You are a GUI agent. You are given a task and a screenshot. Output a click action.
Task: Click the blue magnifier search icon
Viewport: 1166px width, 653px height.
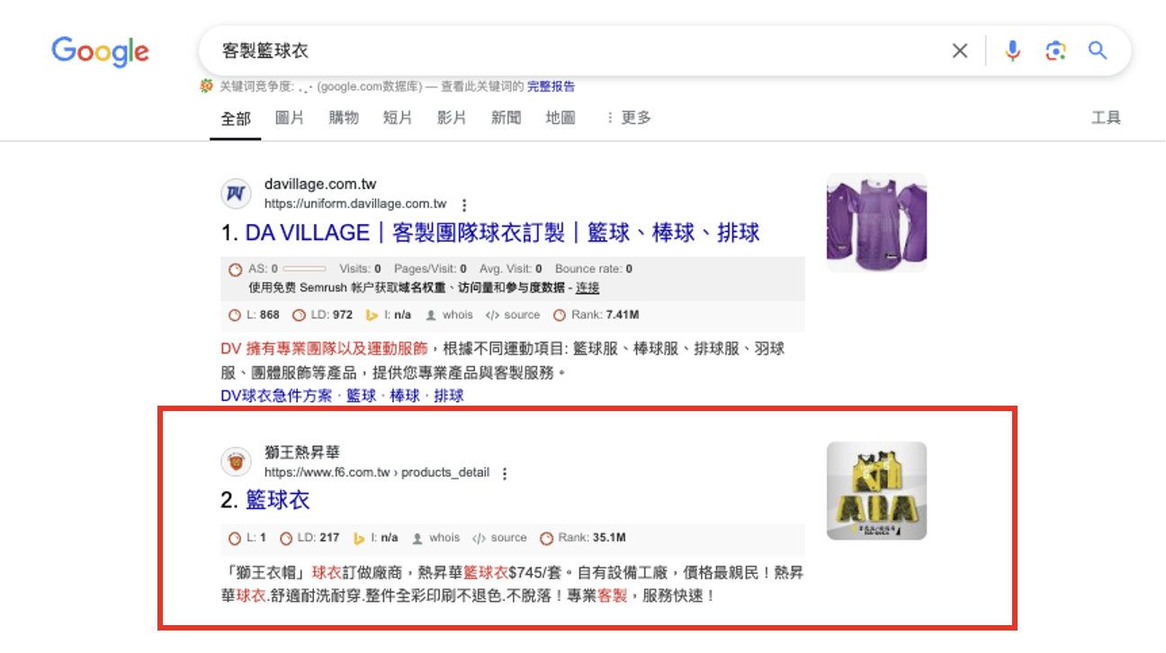[1098, 50]
